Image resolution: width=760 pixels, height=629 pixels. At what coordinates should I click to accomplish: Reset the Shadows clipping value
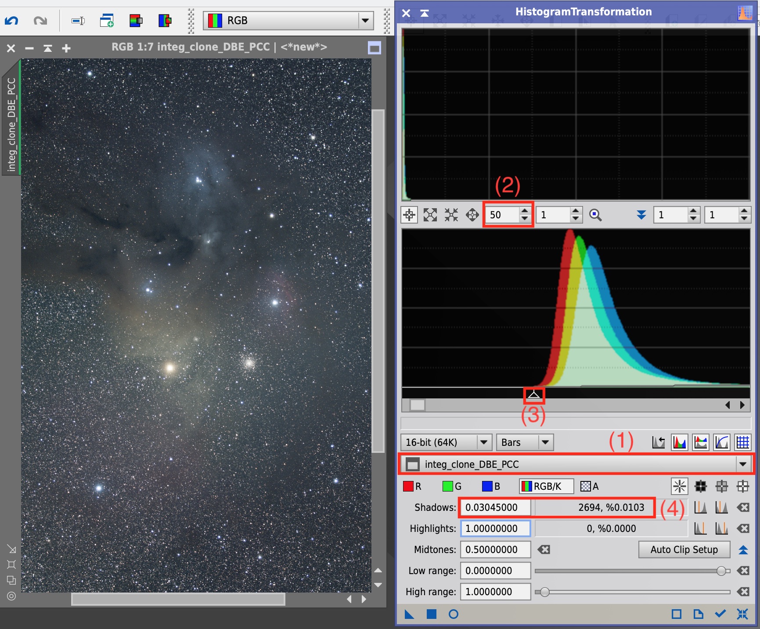pyautogui.click(x=743, y=507)
